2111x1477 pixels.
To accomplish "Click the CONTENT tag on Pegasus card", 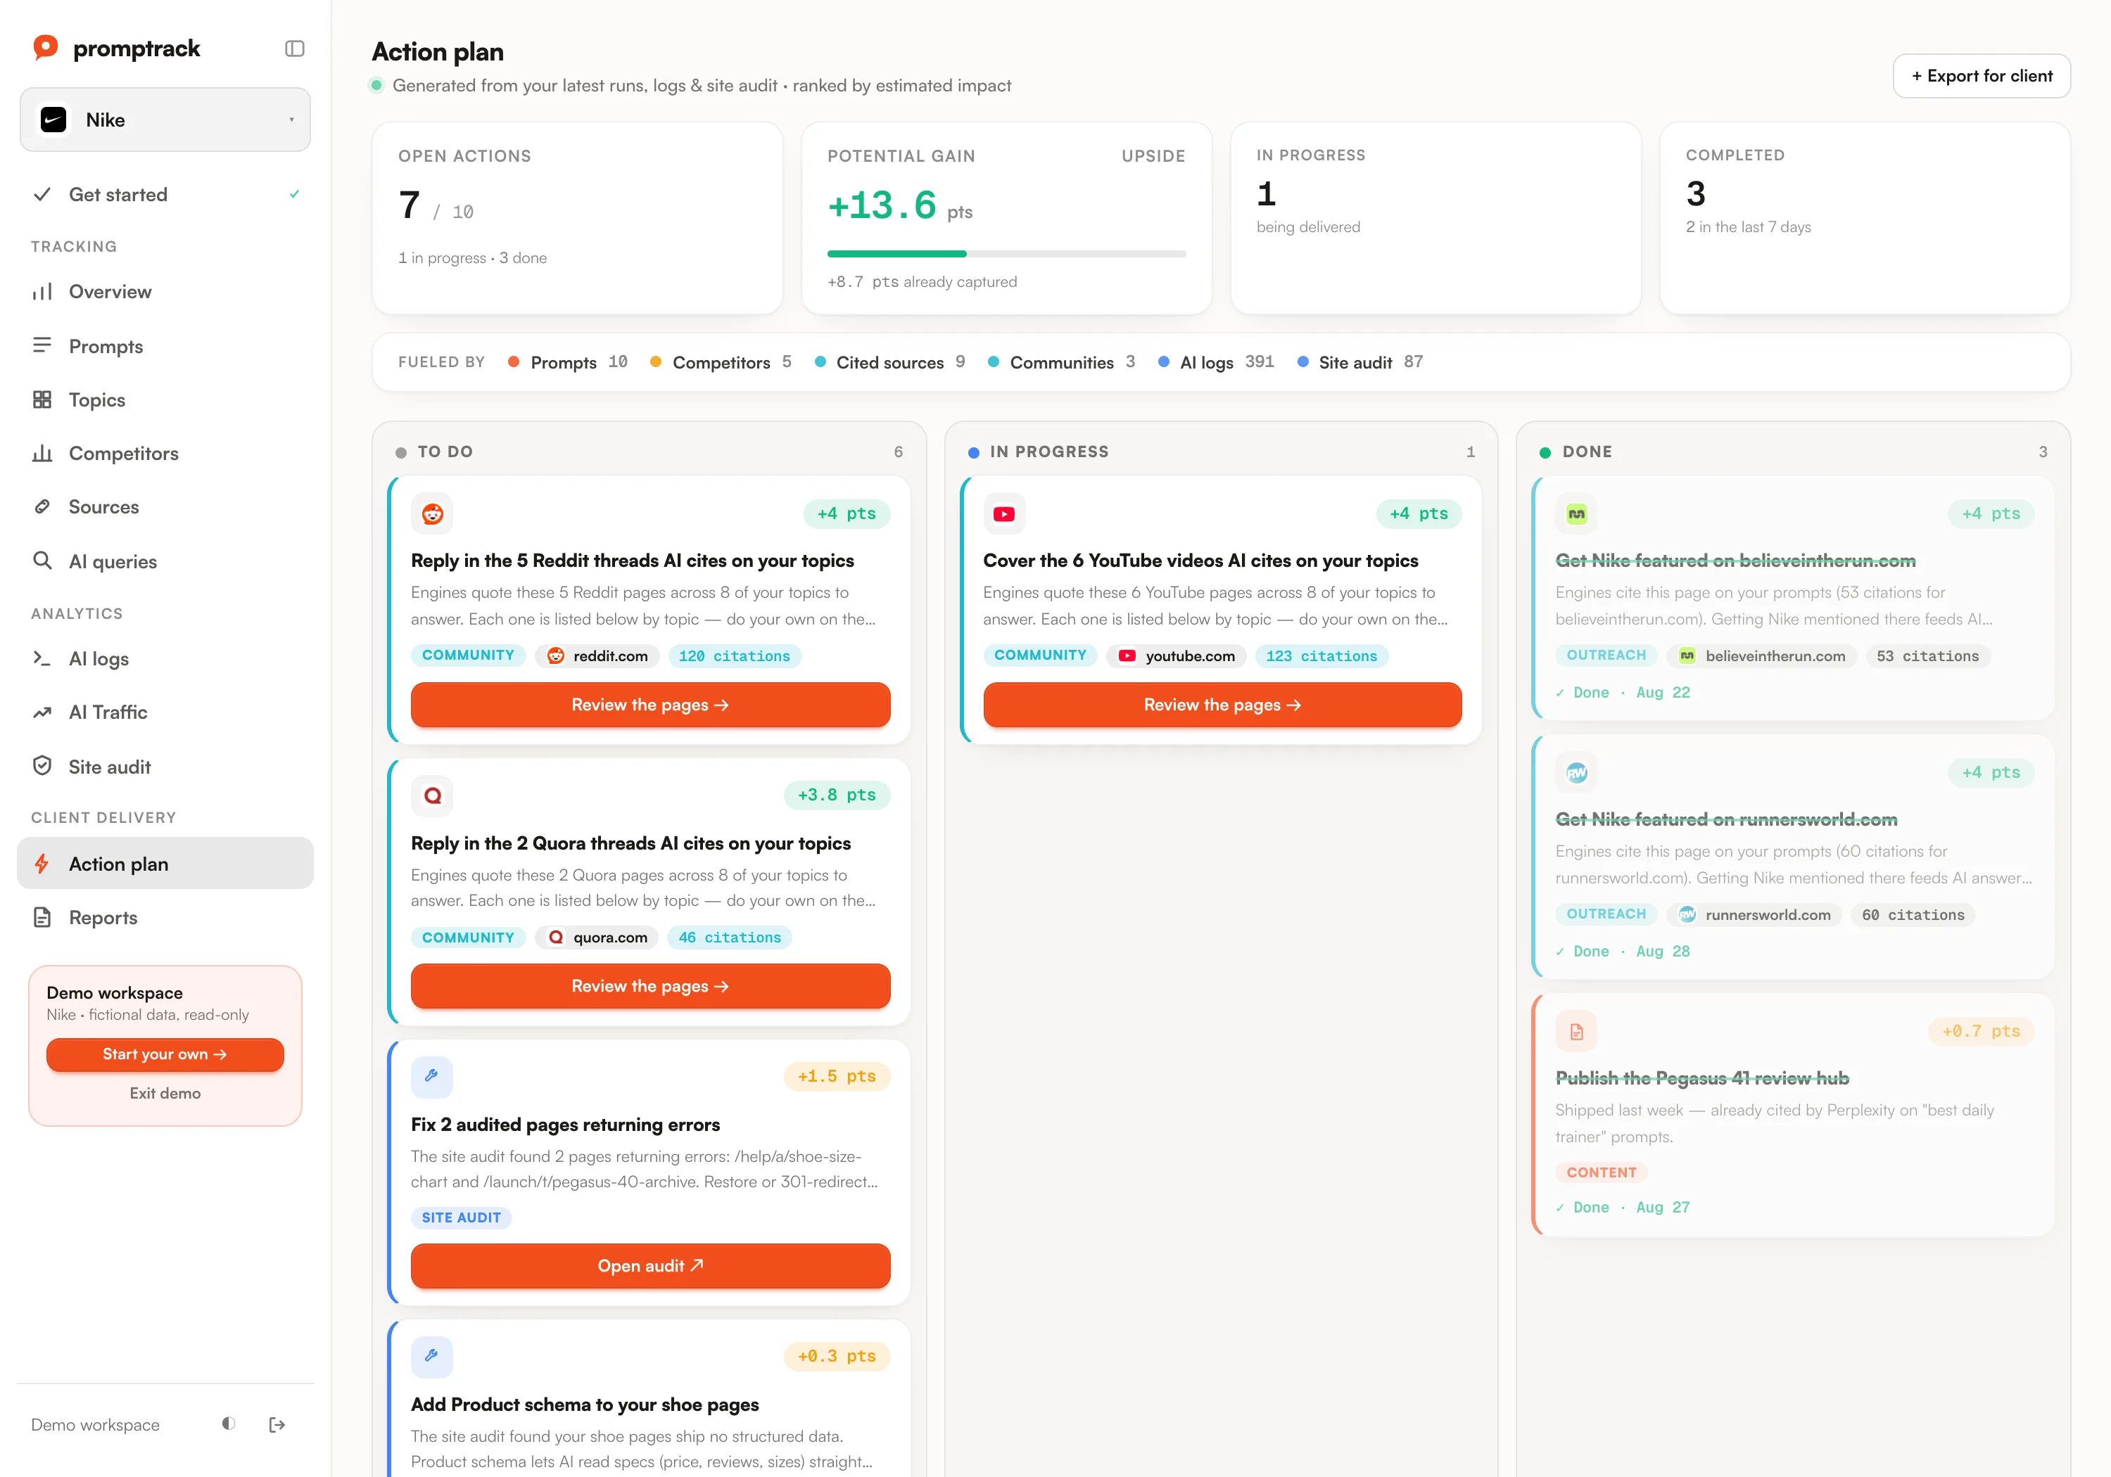I will click(1602, 1172).
